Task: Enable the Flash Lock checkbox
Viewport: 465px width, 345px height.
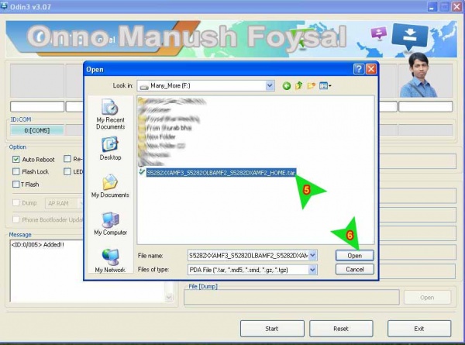Action: (16, 172)
